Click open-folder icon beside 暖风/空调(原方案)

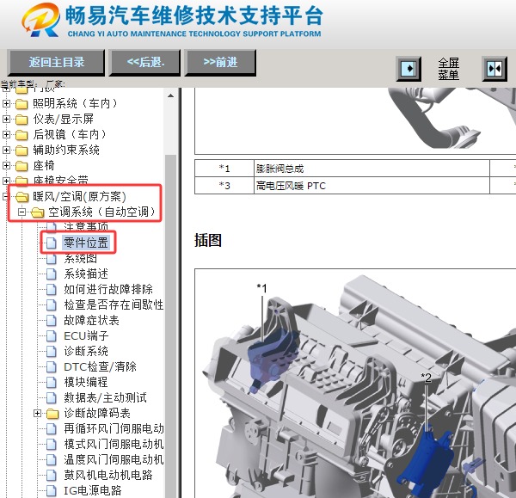[x=22, y=197]
